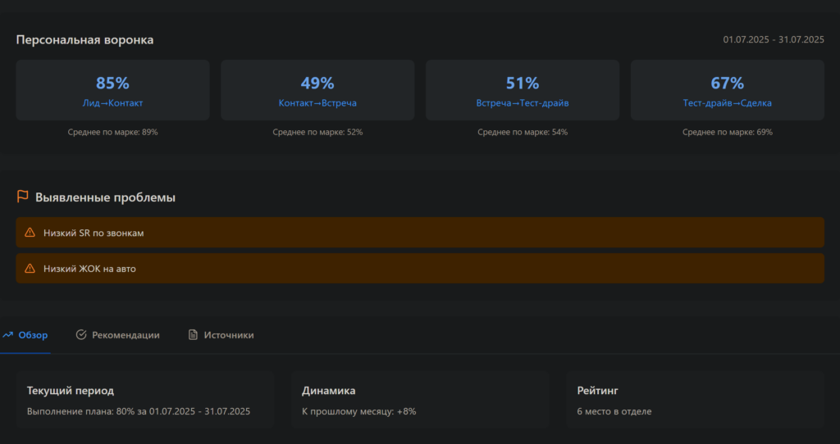This screenshot has height=444, width=840.
Task: Select the Обзор tab
Action: click(33, 335)
